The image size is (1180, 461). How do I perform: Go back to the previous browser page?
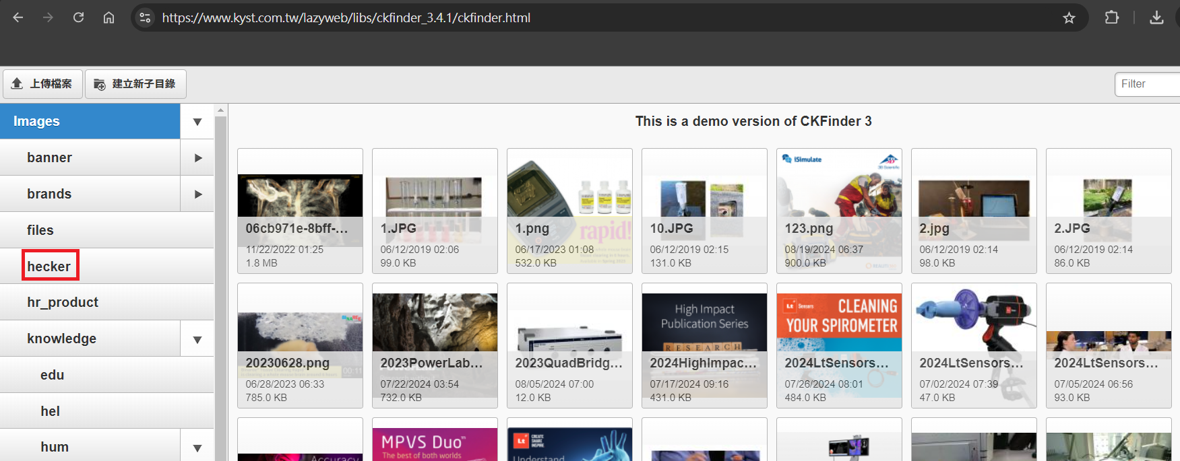point(18,17)
